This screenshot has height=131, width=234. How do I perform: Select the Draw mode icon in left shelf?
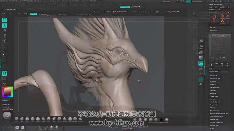tap(4, 25)
